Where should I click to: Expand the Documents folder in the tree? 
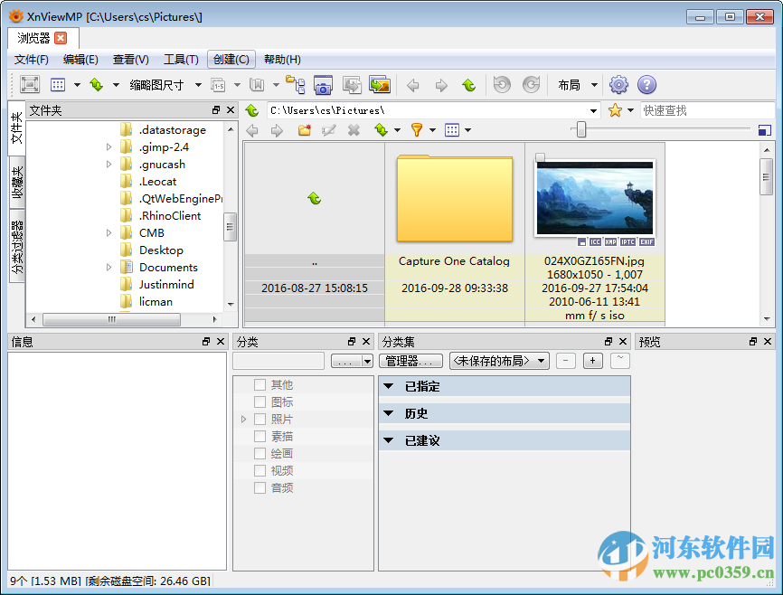pyautogui.click(x=108, y=267)
